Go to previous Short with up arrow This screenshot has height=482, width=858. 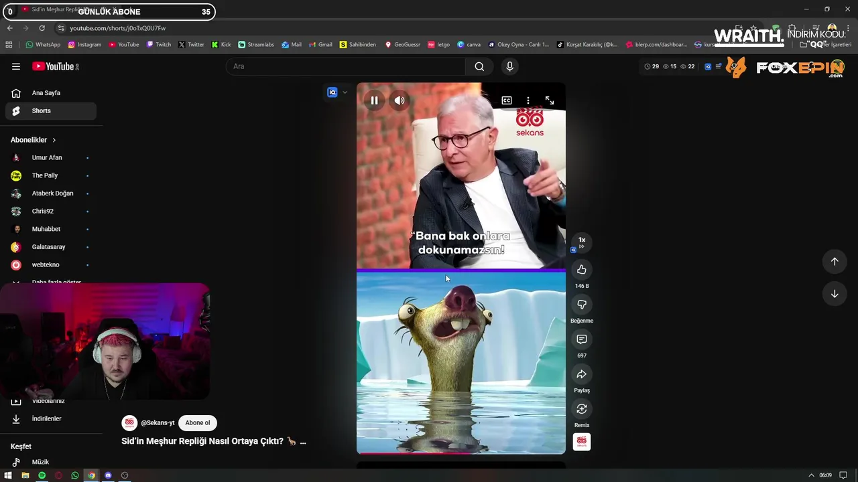(835, 262)
